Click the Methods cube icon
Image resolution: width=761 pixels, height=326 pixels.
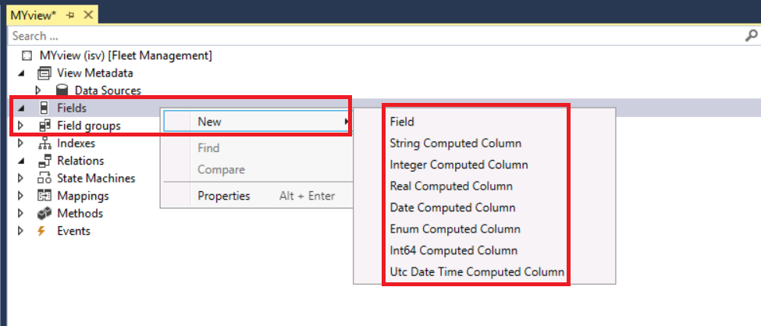(x=44, y=214)
